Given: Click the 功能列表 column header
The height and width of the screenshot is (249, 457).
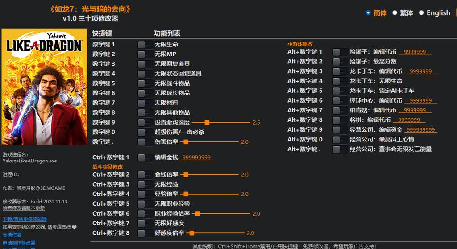Looking at the screenshot, I should (167, 33).
